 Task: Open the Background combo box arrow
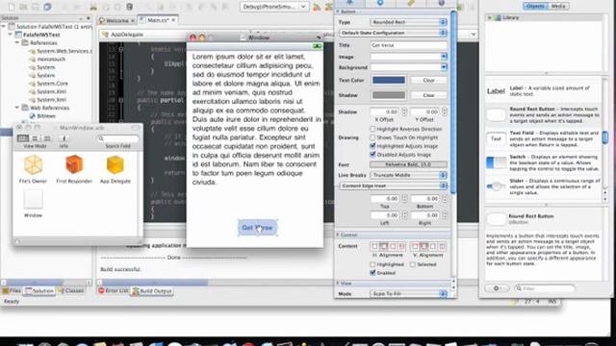coord(444,67)
